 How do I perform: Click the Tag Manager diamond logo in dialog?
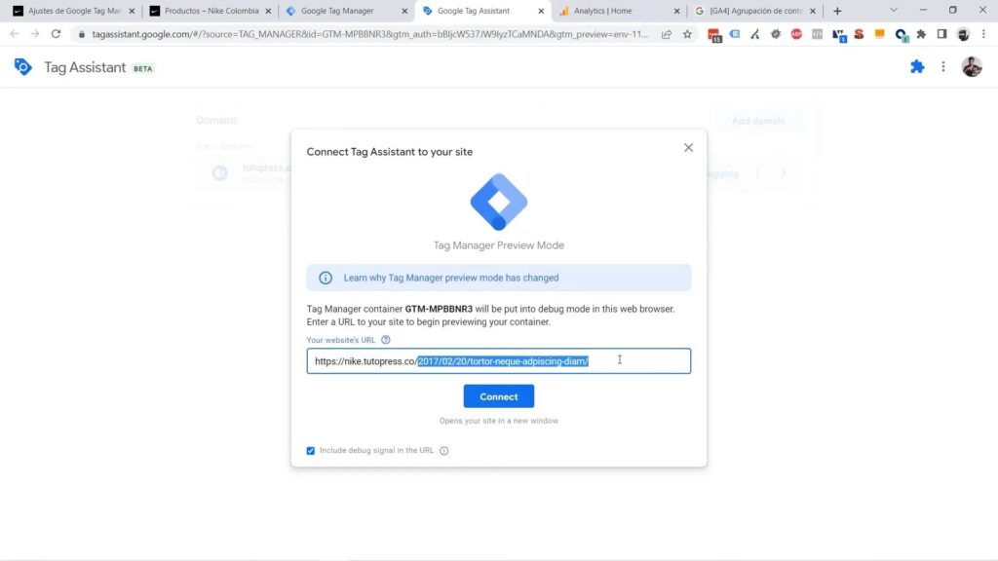click(x=498, y=202)
